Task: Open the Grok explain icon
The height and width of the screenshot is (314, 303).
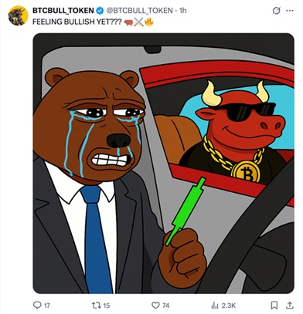Action: 276,11
